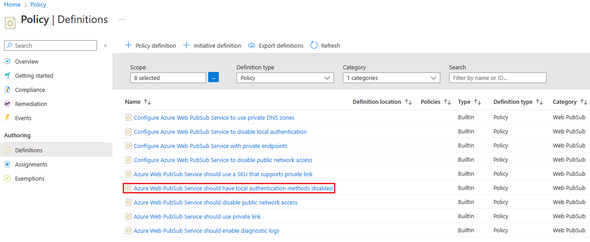Sort by Definition location column
This screenshot has width=590, height=242.
pos(408,102)
